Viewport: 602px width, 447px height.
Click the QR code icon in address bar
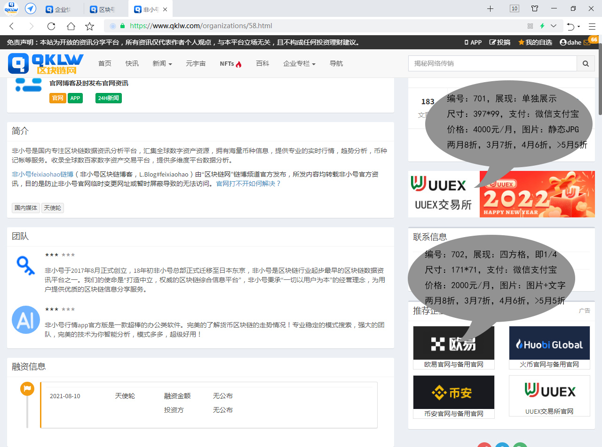click(x=531, y=26)
